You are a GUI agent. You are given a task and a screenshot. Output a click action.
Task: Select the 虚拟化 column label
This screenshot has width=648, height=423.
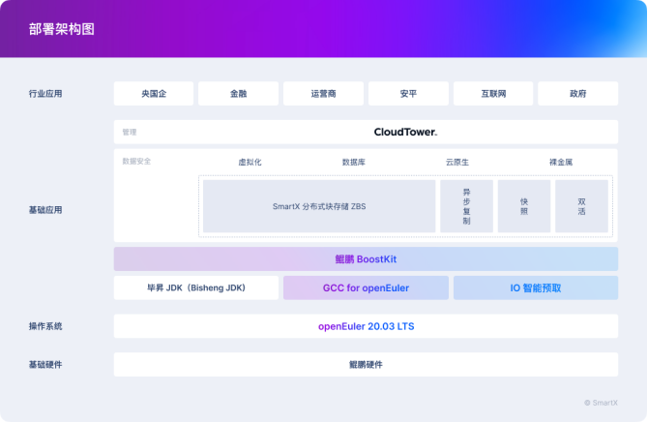tap(250, 162)
